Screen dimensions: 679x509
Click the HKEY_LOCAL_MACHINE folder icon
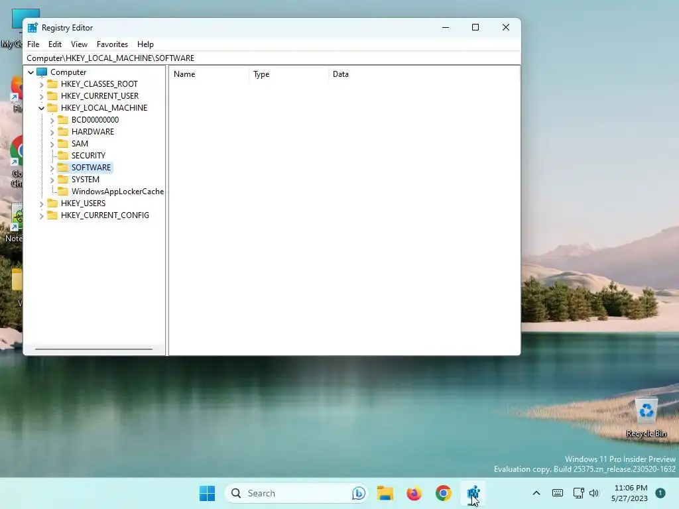(x=52, y=107)
